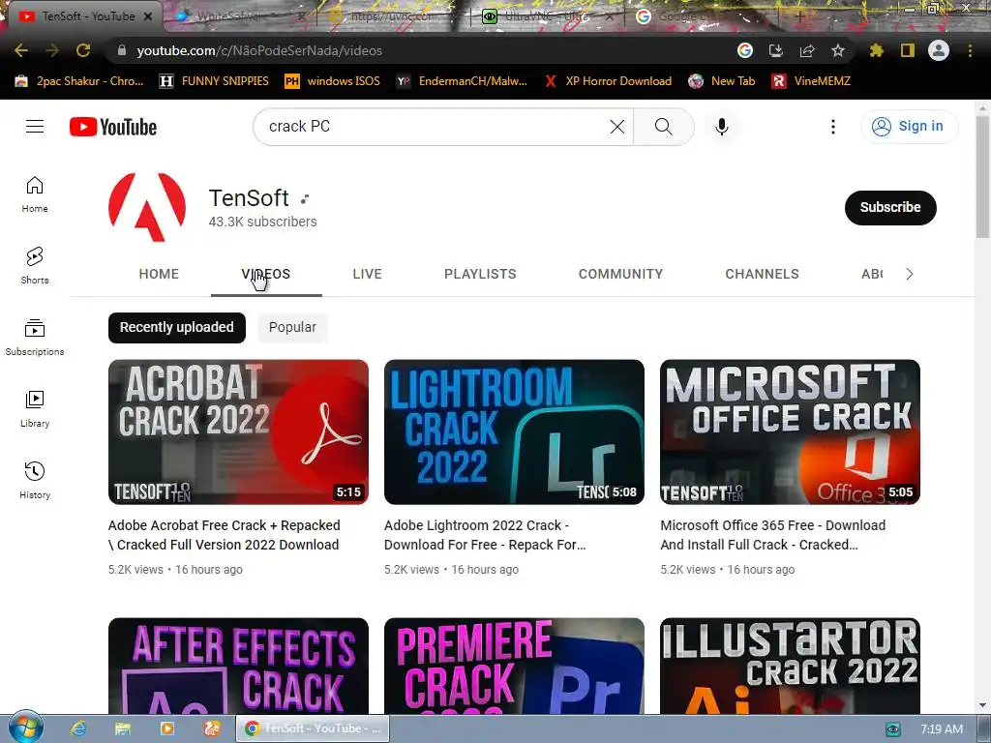Open Shorts in sidebar
Image resolution: width=991 pixels, height=743 pixels.
35,265
